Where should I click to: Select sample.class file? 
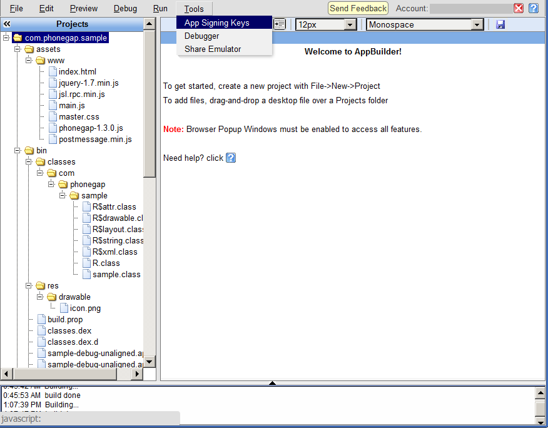pos(116,275)
